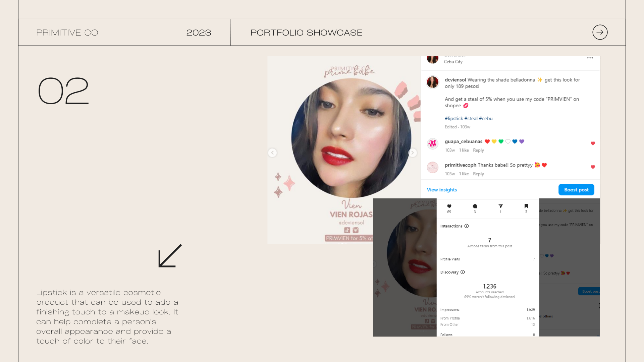Screen dimensions: 644x362
Task: Reply to guapa_cebuanas comment
Action: click(x=478, y=150)
